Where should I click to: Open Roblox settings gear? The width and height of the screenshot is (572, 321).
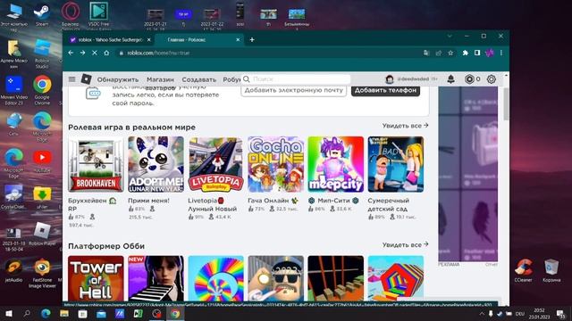[492, 79]
